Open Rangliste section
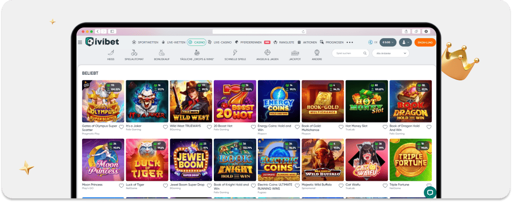Image resolution: width=512 pixels, height=202 pixels. (x=284, y=43)
